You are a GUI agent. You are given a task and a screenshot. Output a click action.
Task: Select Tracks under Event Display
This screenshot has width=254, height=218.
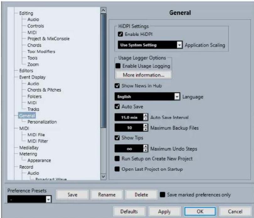coord(33,109)
